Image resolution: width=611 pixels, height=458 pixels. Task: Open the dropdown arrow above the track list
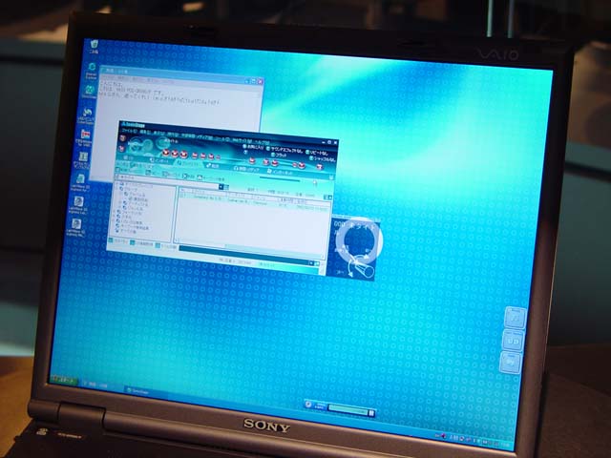click(221, 187)
